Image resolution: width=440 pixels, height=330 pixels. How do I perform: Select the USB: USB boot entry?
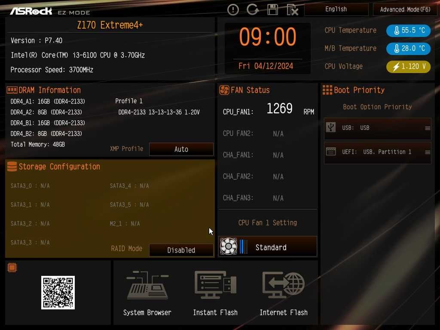(377, 128)
